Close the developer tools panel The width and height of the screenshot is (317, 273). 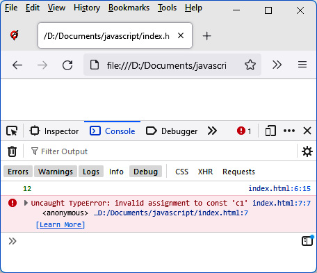tap(307, 131)
